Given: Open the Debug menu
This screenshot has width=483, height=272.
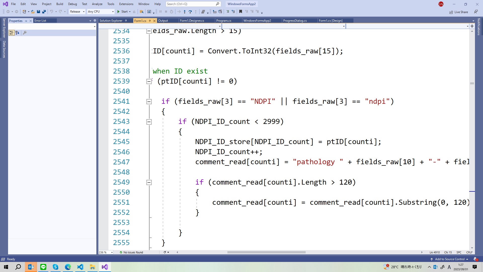Looking at the screenshot, I should pos(72,4).
